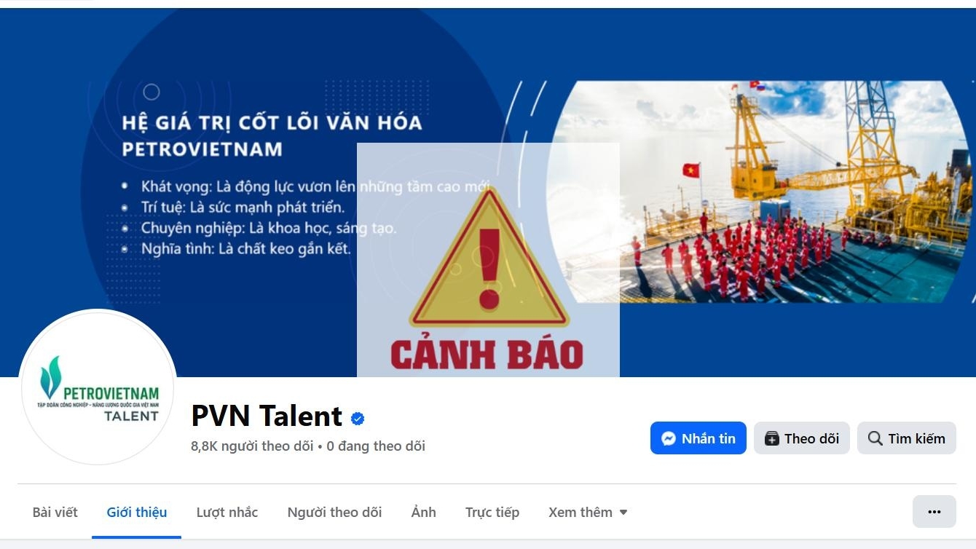
Task: Click the 0 đang theo dõi link
Action: 376,446
